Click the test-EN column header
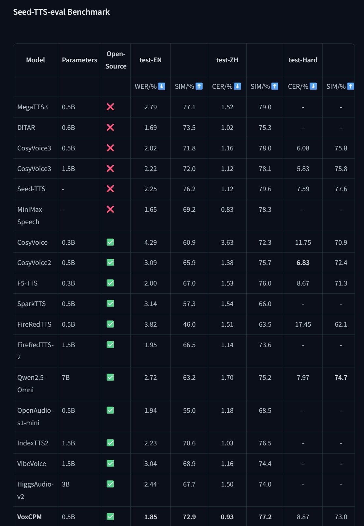 point(151,60)
